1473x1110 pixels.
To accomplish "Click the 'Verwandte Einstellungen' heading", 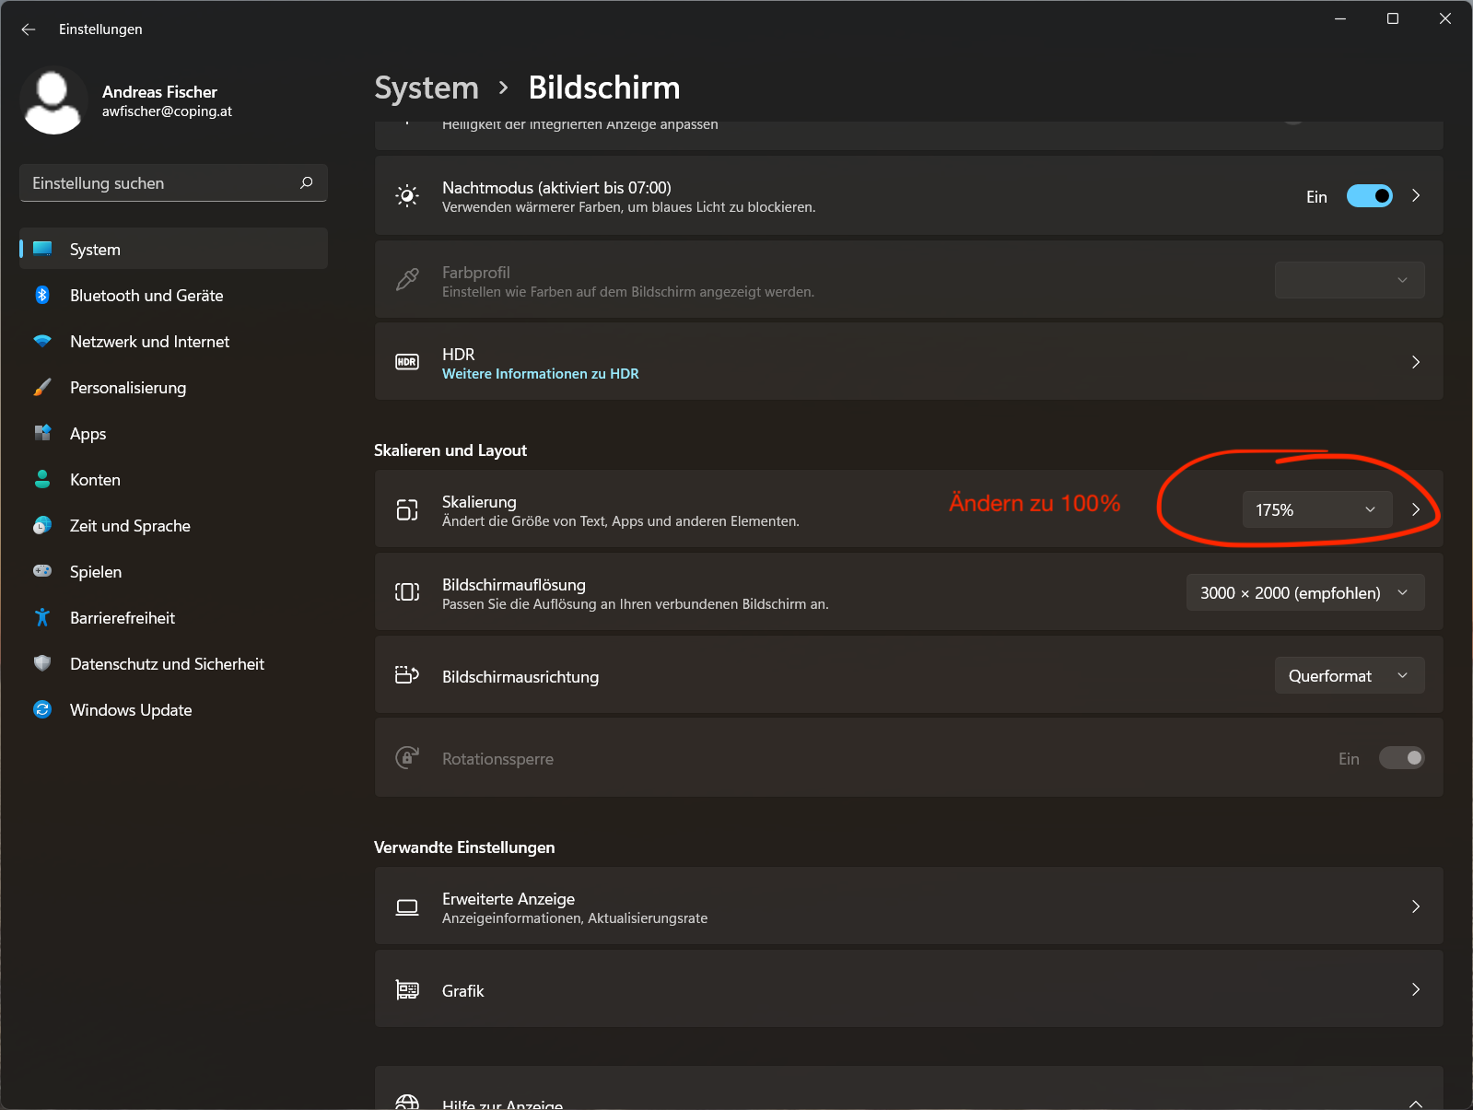I will pos(464,847).
